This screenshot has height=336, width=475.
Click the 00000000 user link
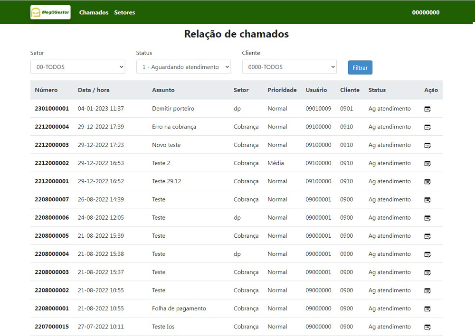(x=426, y=12)
